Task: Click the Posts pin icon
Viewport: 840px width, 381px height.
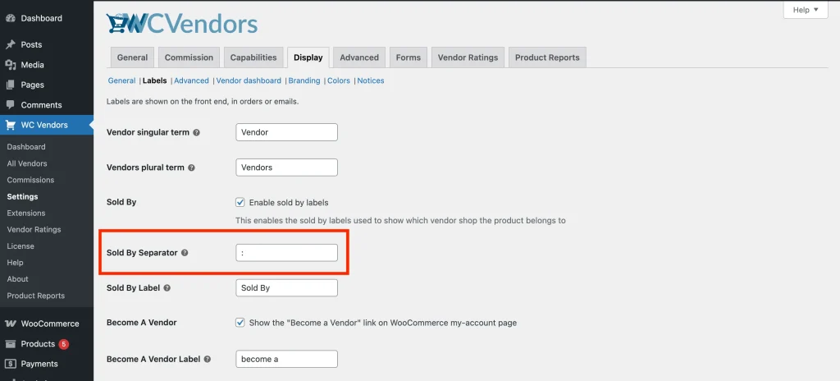Action: coord(10,44)
